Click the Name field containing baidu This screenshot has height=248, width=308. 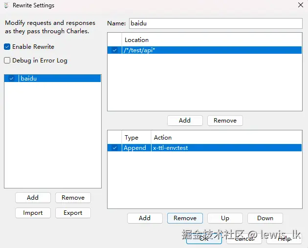point(216,23)
